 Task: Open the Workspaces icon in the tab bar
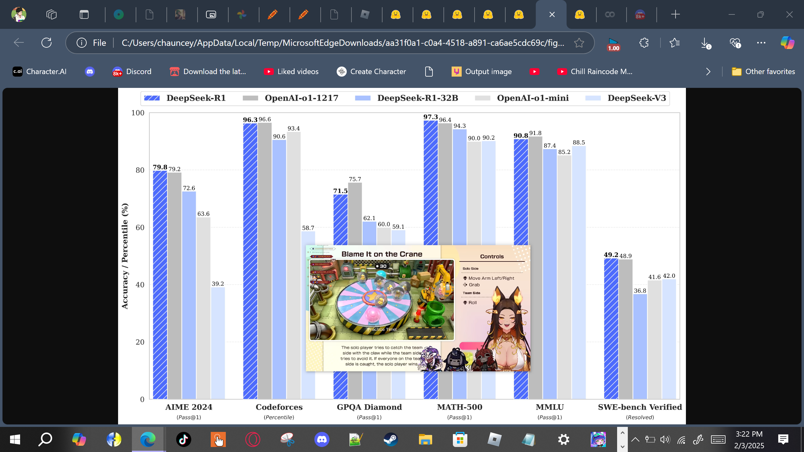[x=52, y=14]
